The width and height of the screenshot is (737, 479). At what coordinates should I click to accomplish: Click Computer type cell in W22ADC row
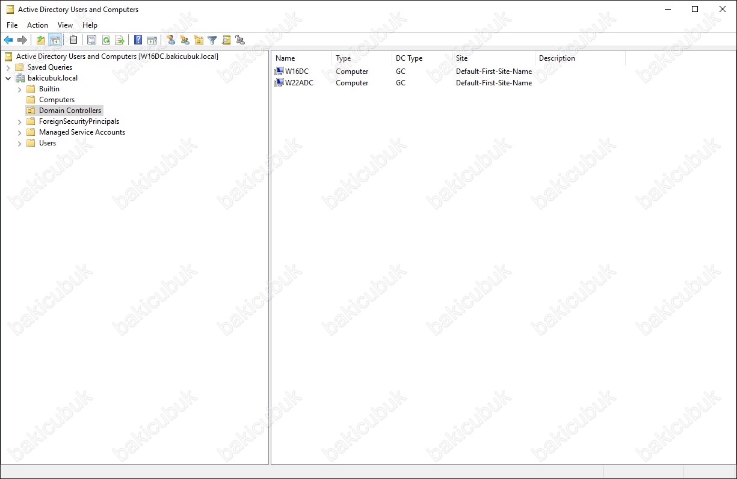coord(352,83)
